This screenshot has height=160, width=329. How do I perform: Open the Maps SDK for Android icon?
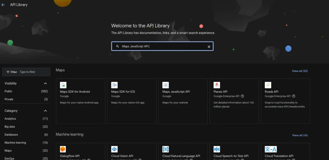click(63, 85)
